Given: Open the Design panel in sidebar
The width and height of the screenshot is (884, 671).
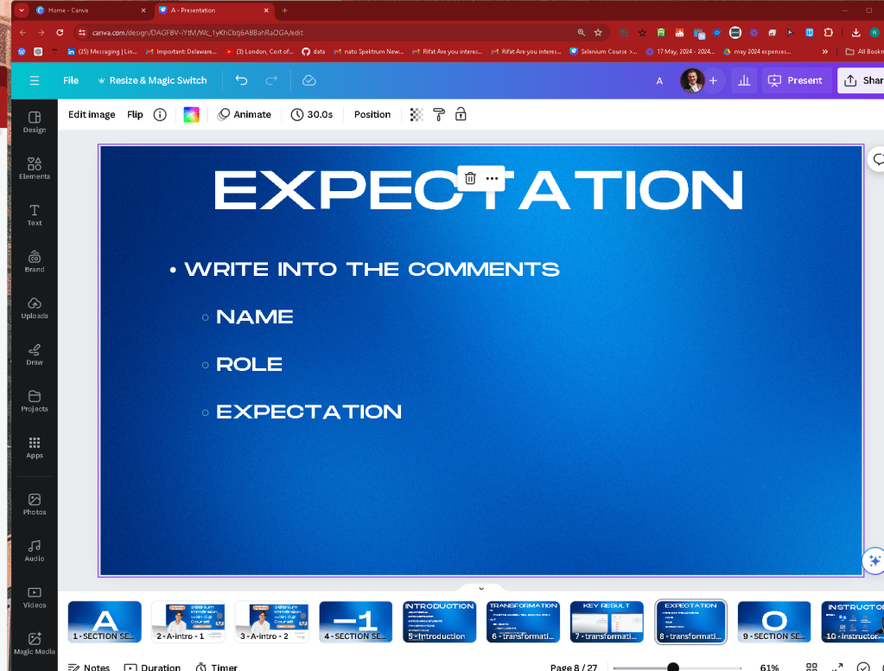Looking at the screenshot, I should coord(35,122).
